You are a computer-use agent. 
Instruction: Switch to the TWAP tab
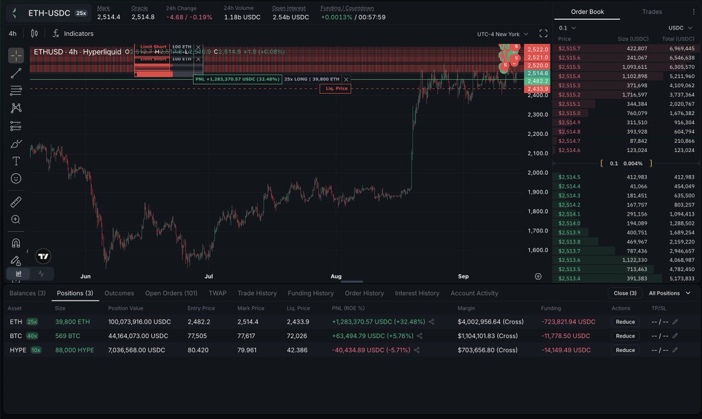pyautogui.click(x=218, y=293)
